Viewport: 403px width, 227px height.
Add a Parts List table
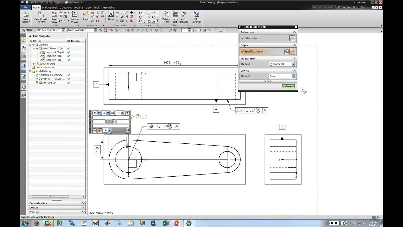175,17
